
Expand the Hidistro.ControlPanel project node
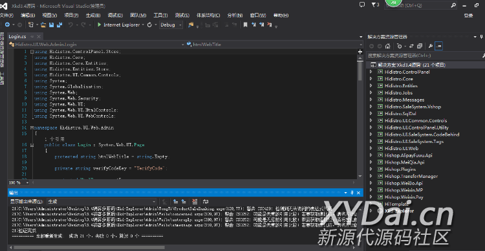371,72
